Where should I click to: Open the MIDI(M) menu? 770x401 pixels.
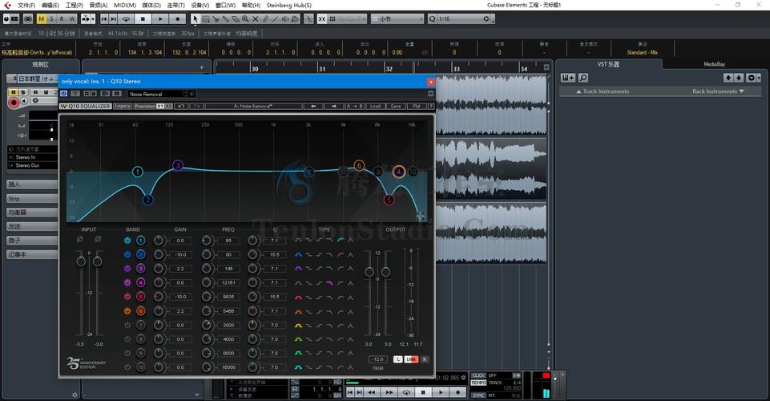pyautogui.click(x=125, y=5)
